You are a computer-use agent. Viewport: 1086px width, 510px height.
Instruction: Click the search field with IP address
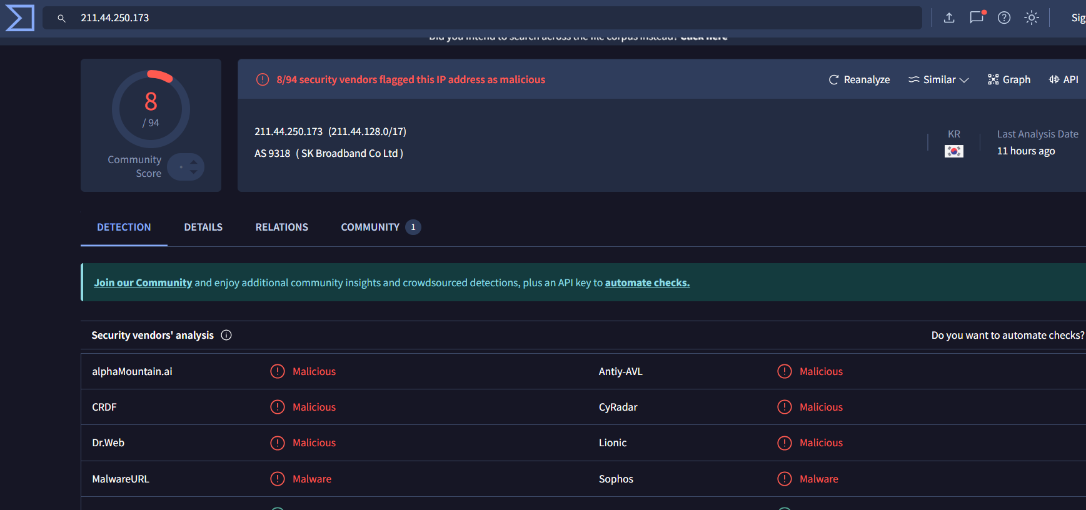point(482,17)
